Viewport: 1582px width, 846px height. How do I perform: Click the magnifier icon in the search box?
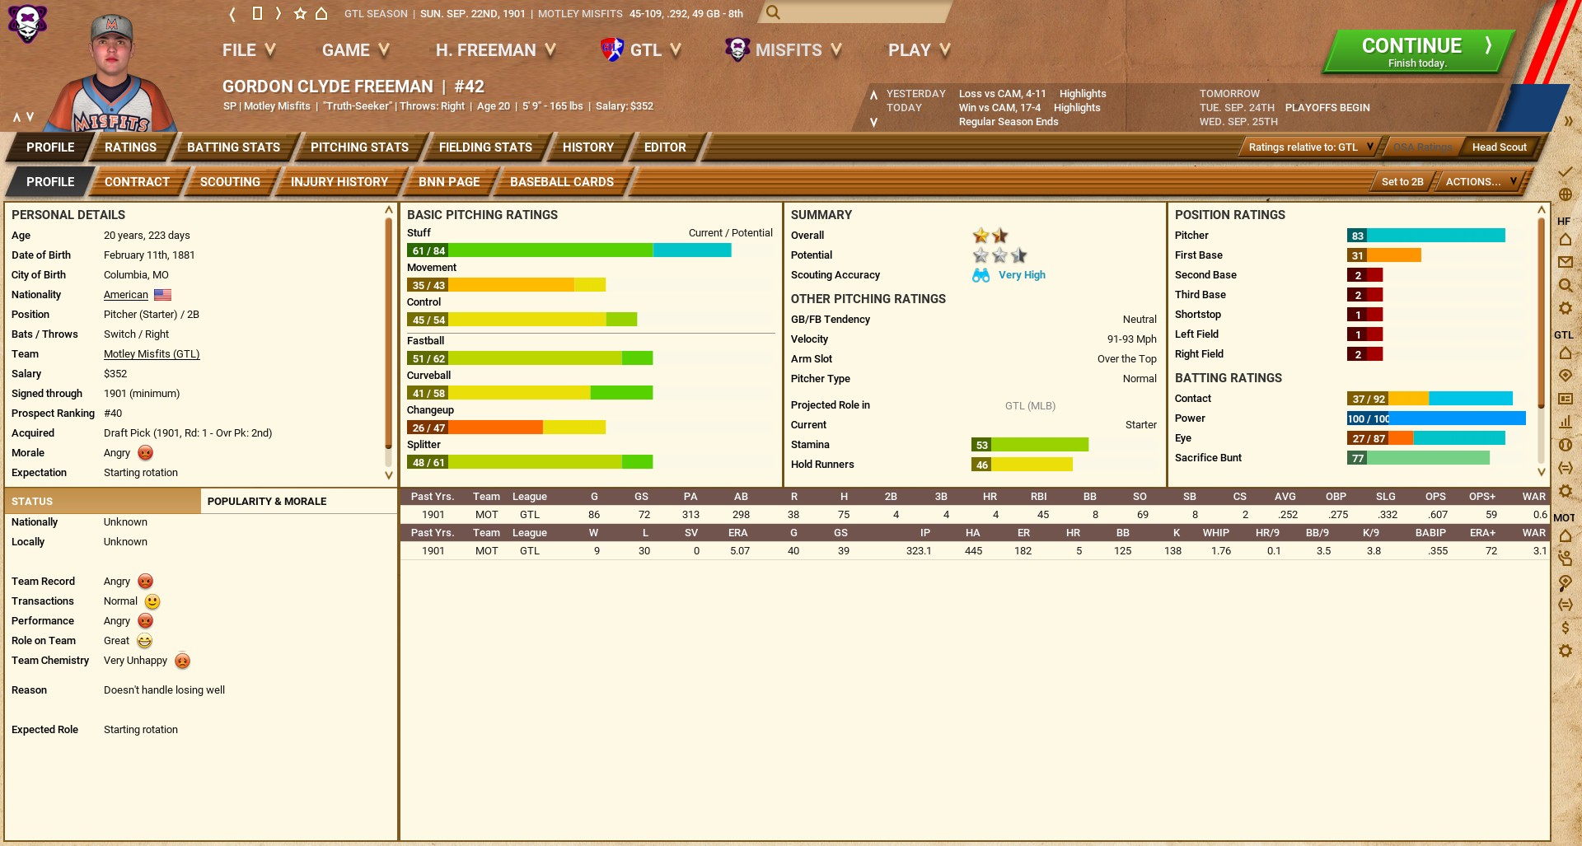(x=772, y=12)
